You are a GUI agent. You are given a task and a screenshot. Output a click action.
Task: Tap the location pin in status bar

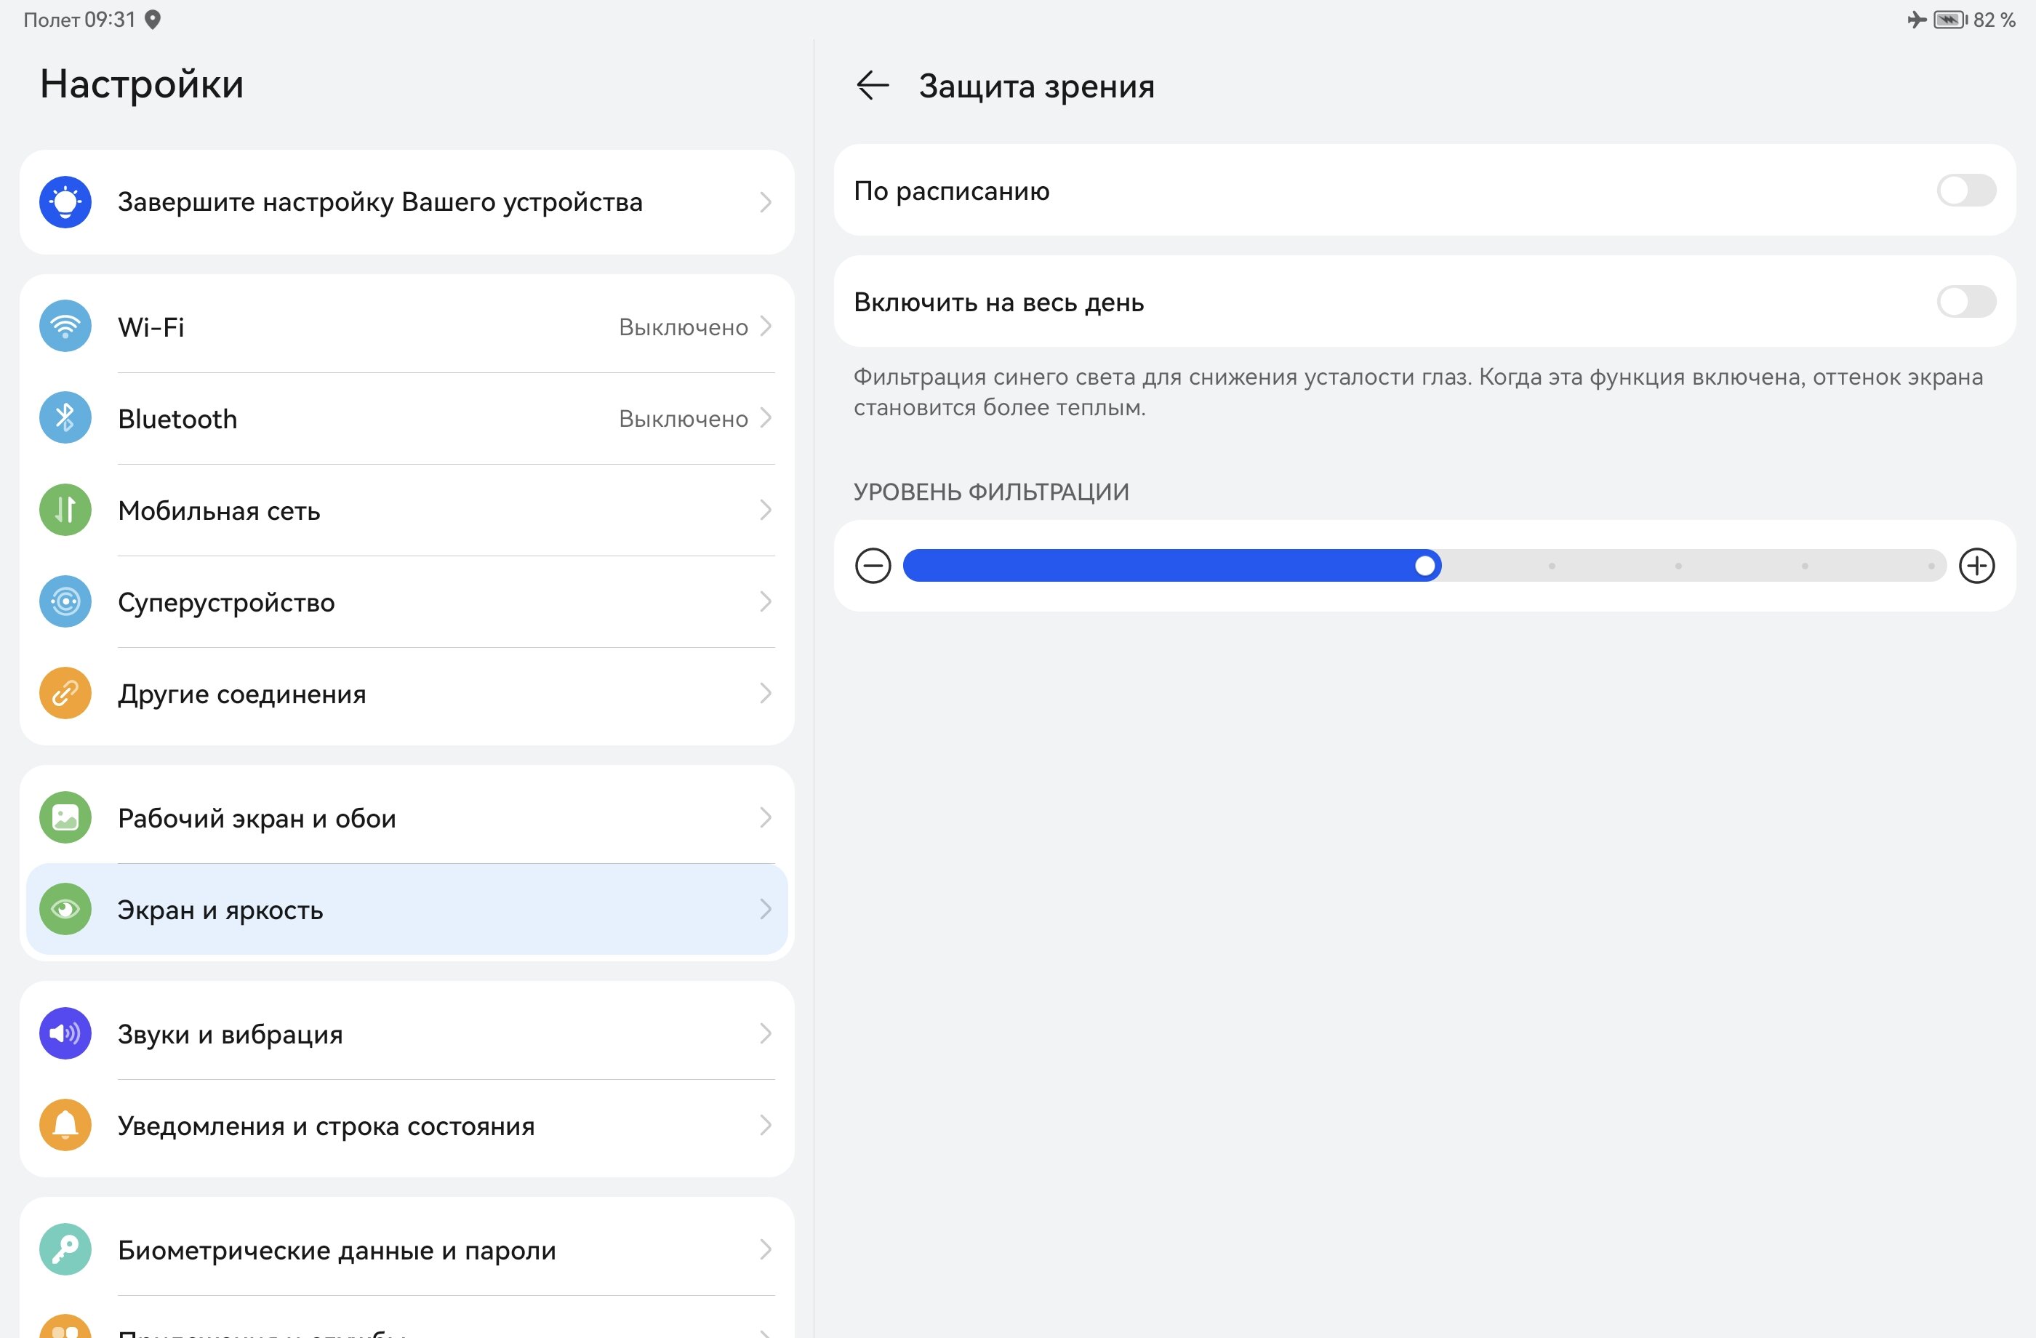[152, 20]
